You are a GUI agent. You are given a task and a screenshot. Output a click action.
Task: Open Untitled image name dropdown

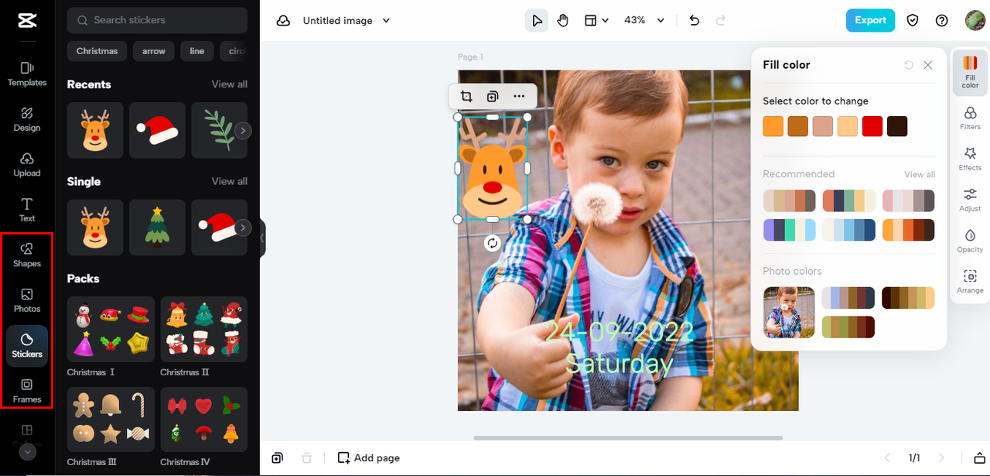pos(346,21)
